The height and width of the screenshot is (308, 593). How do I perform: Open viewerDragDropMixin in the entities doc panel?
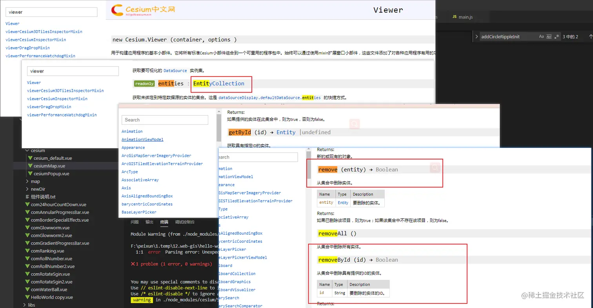49,107
